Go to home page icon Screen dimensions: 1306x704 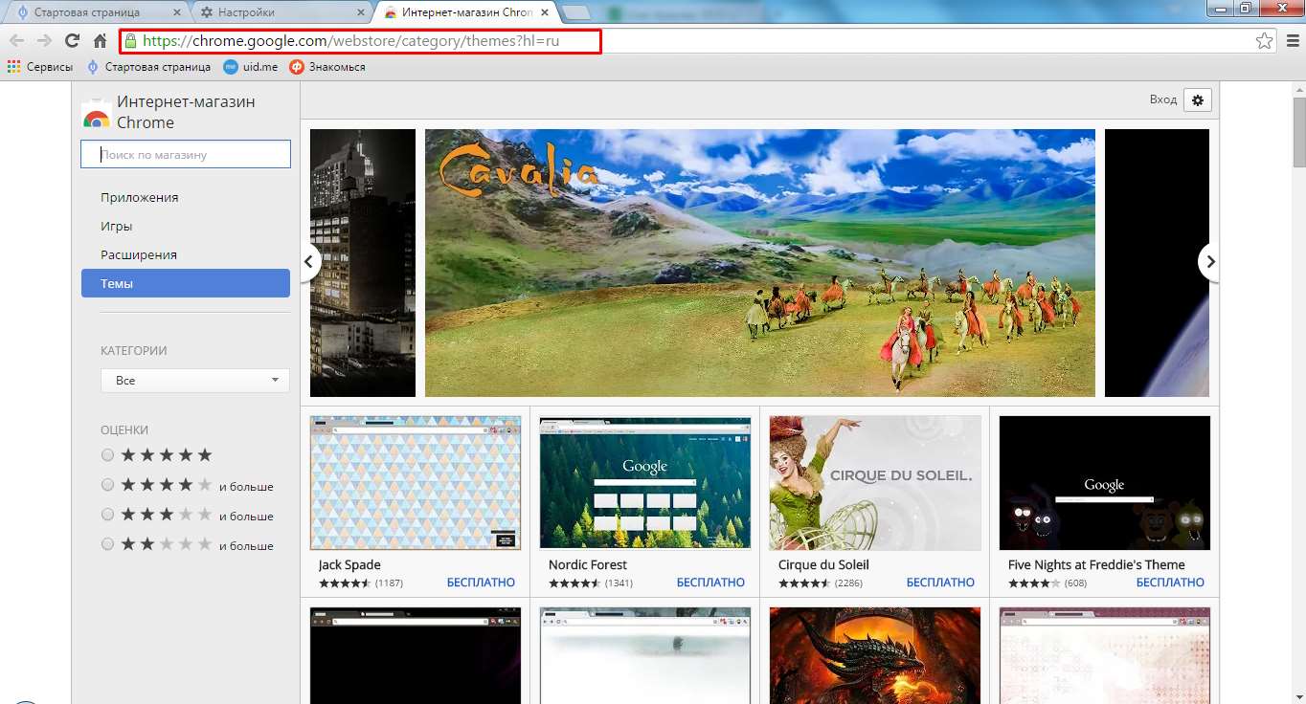100,40
